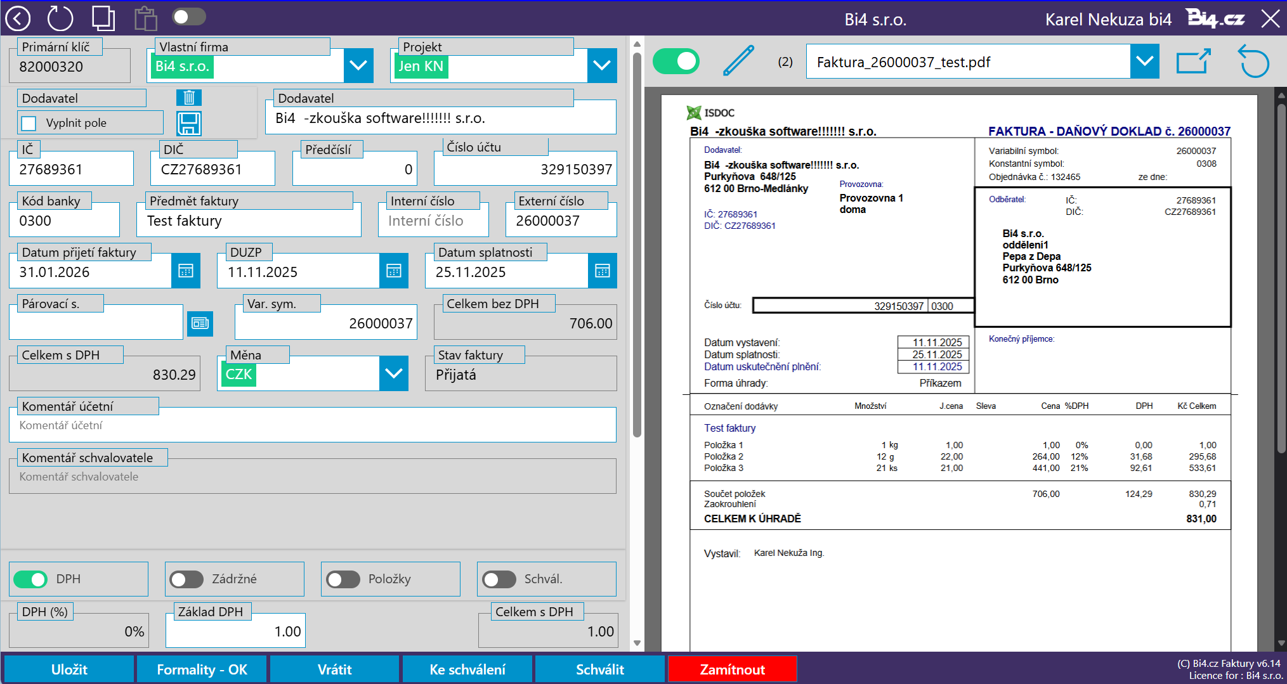Delete supplier using trash icon

[x=189, y=98]
